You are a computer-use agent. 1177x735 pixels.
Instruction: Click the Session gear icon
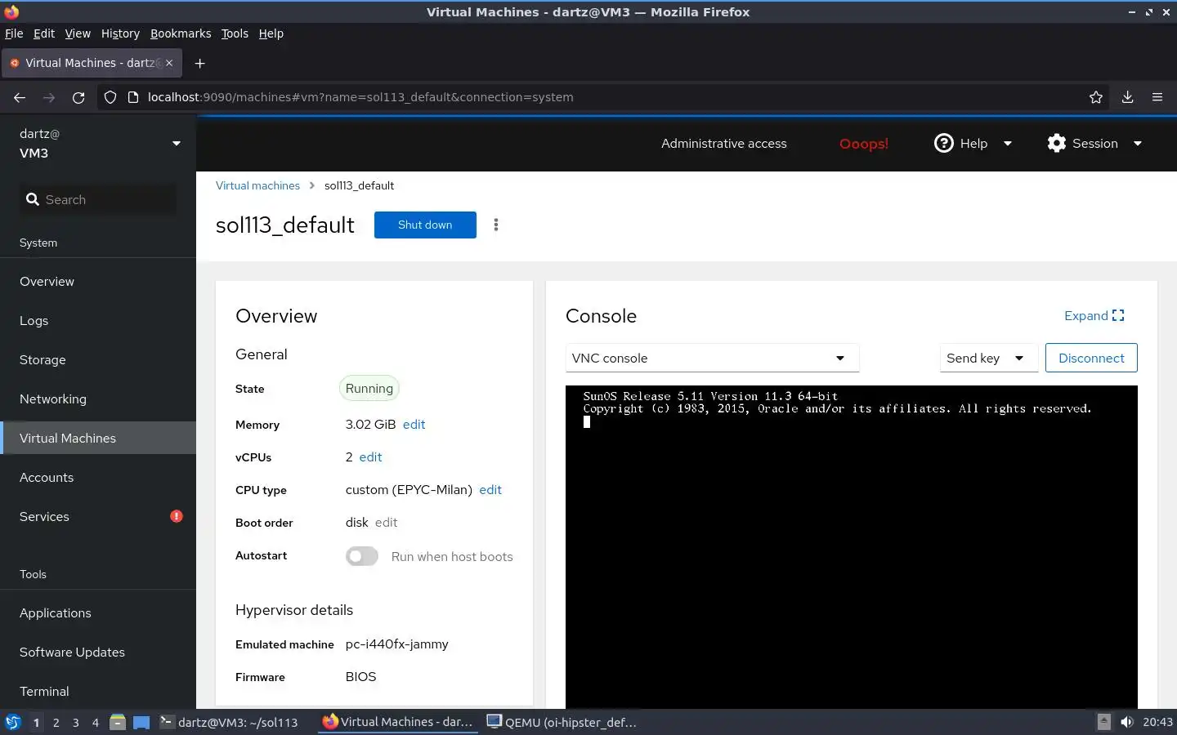point(1057,143)
